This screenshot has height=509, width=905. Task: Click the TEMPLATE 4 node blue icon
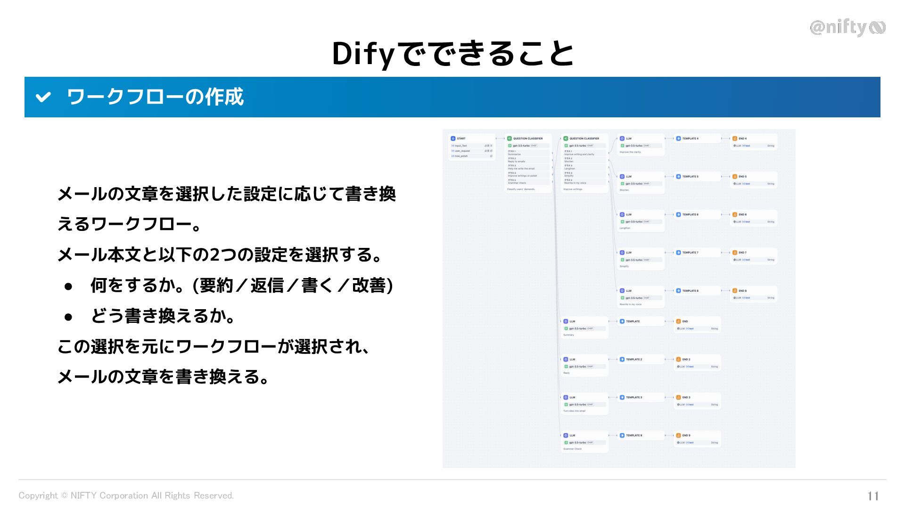(x=678, y=139)
